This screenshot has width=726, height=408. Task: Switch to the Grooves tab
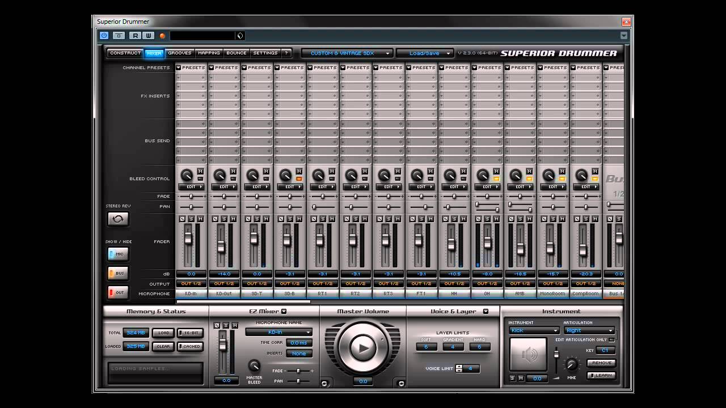click(x=180, y=53)
